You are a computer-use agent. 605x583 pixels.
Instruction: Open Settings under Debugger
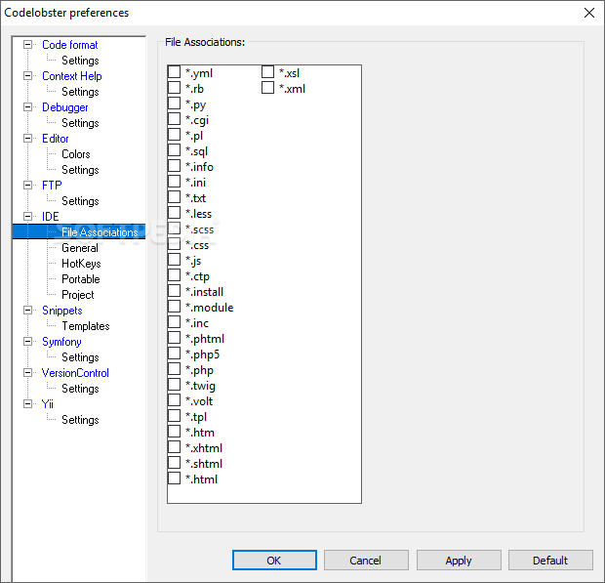click(x=80, y=123)
